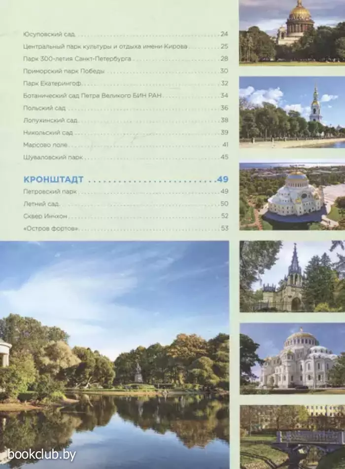Screen dimensions: 345x469
Task: Click page number 25
Action: pyautogui.click(x=224, y=46)
